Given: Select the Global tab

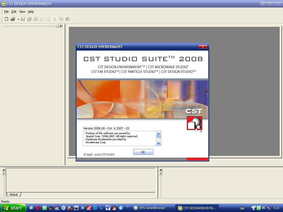Looking at the screenshot, I should [x=14, y=195].
